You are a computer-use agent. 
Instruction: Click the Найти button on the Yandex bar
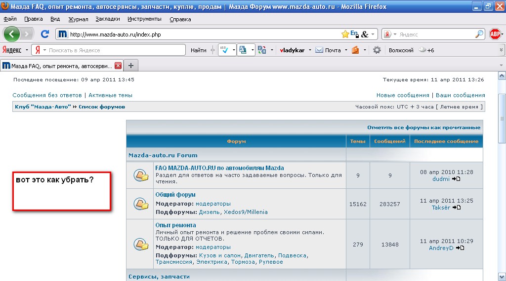coord(198,50)
